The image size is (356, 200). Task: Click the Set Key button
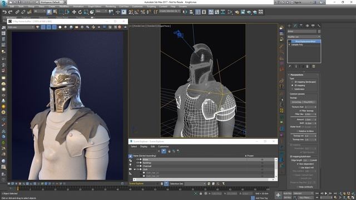[288, 198]
